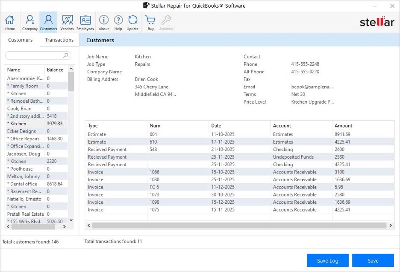Image resolution: width=400 pixels, height=272 pixels.
Task: Click the magnifier icon in search box
Action: coord(66,55)
